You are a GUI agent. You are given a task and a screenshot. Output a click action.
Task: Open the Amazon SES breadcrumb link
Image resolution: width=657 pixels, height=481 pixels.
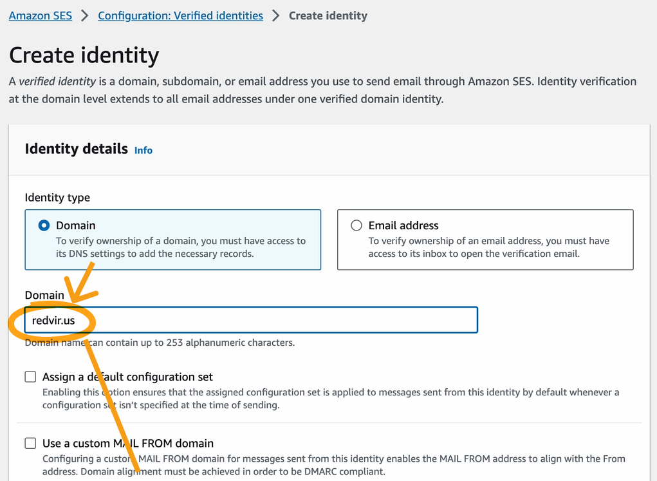coord(40,15)
